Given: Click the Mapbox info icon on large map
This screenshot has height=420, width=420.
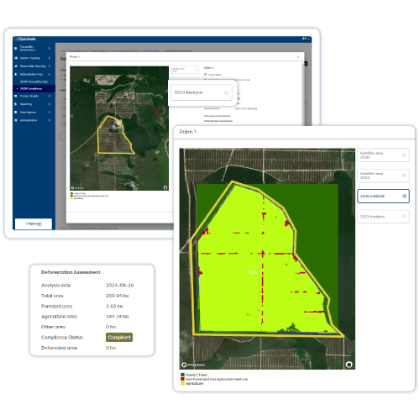Looking at the screenshot, I should 349,365.
